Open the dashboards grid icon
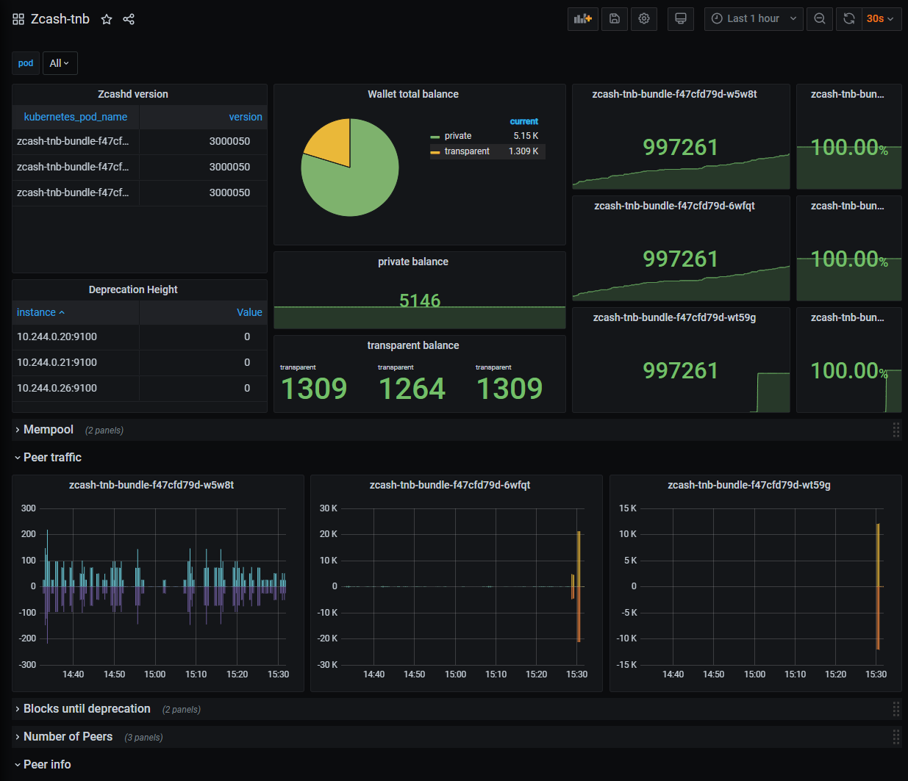This screenshot has height=781, width=908. click(18, 19)
